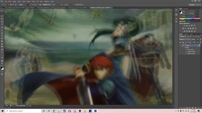Select the Hand tool
The width and height of the screenshot is (202, 113).
pos(2,61)
